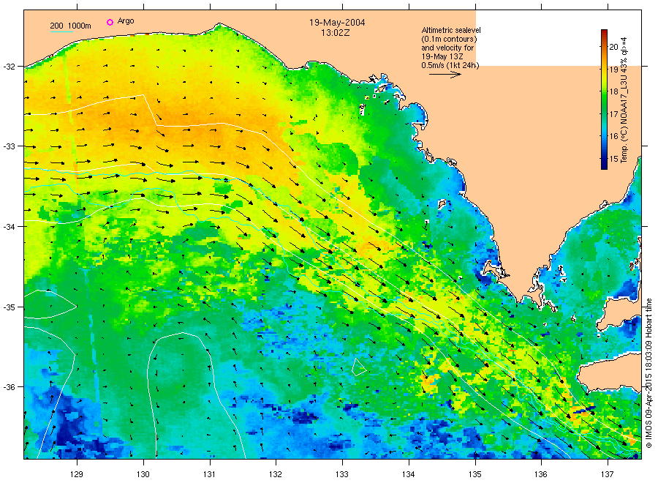Click '19-May 13Z' legend text line
Screen dimensions: 658x483
(442, 56)
